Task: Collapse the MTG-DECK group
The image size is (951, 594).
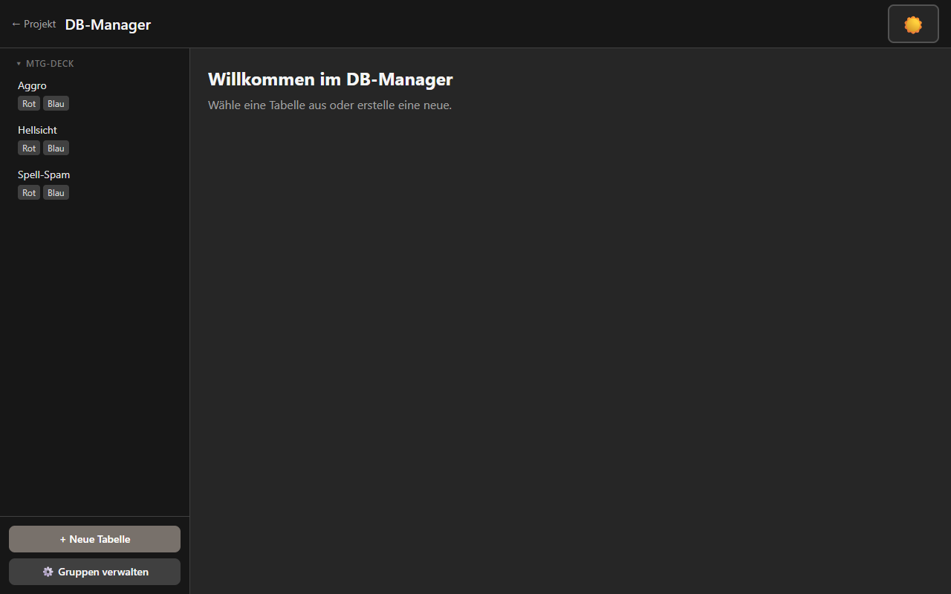Action: 45,64
